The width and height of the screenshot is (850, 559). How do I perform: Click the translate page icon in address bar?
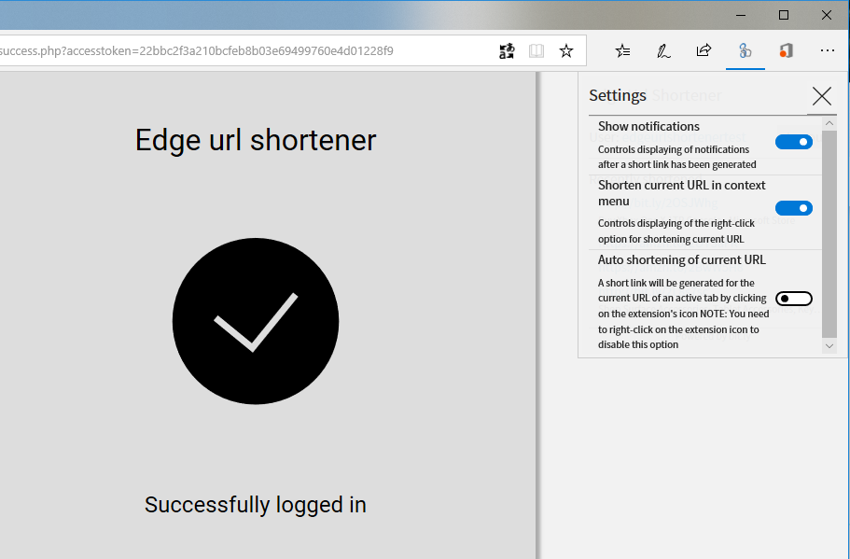pyautogui.click(x=507, y=51)
